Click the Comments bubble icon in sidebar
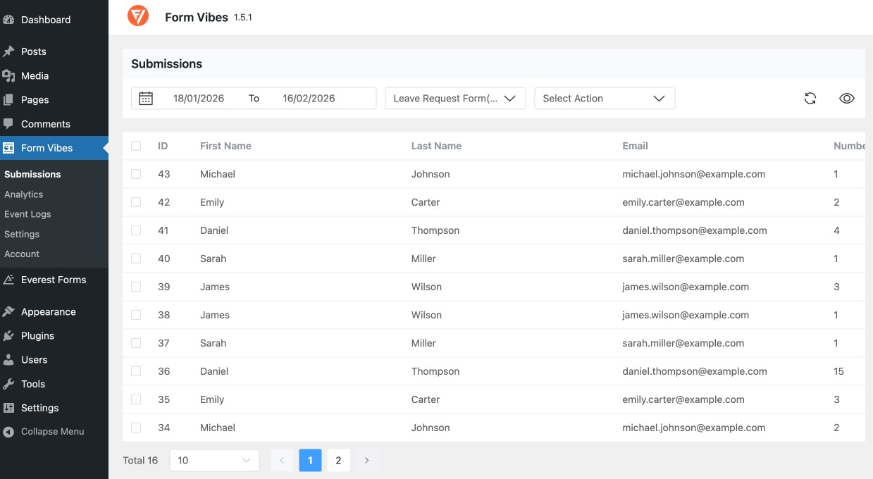This screenshot has height=479, width=873. click(8, 123)
